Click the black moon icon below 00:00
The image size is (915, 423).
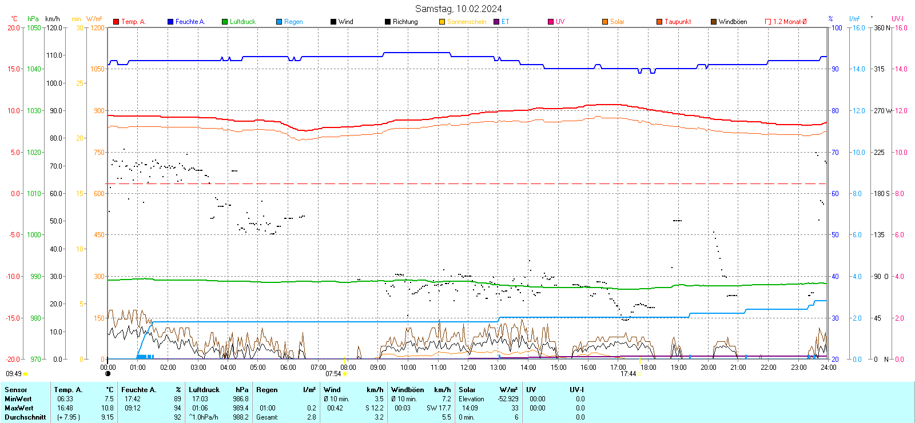pyautogui.click(x=108, y=374)
